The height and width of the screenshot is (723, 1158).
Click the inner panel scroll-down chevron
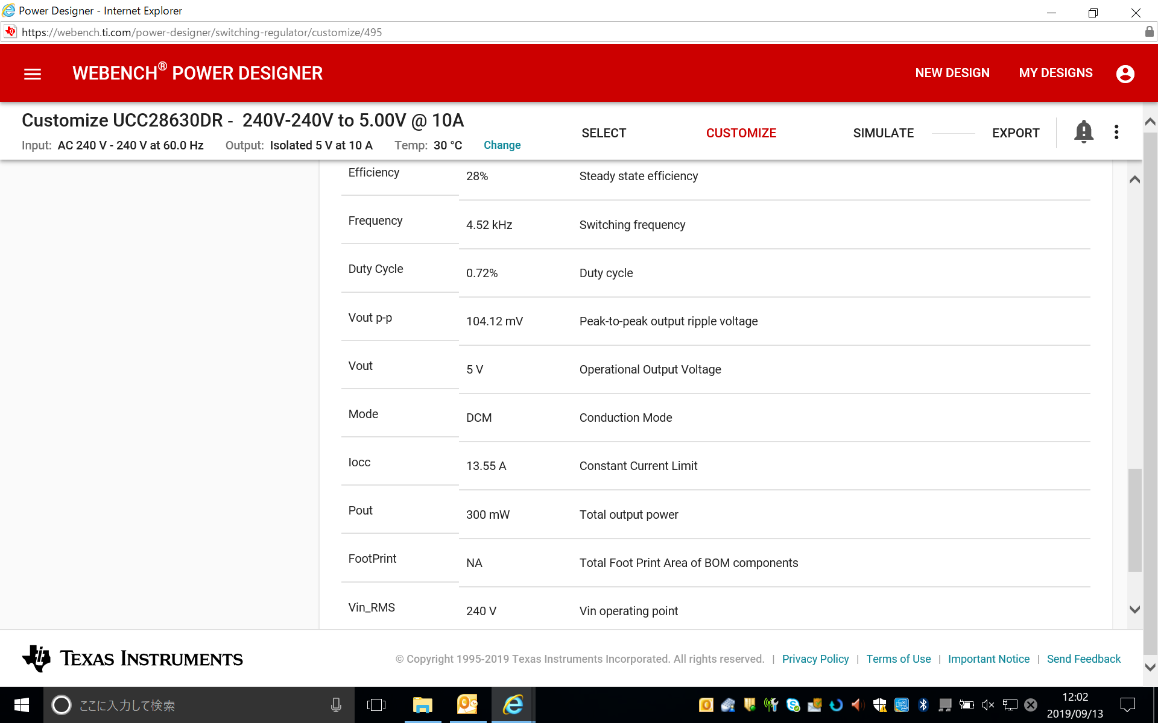[1134, 610]
